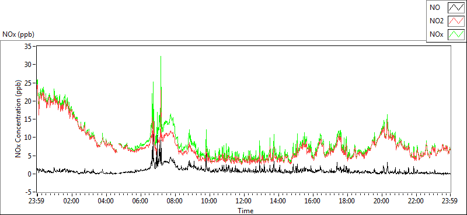Screen dimensions: 467x215
Task: Click the 18:00 time tick label
Action: click(347, 200)
